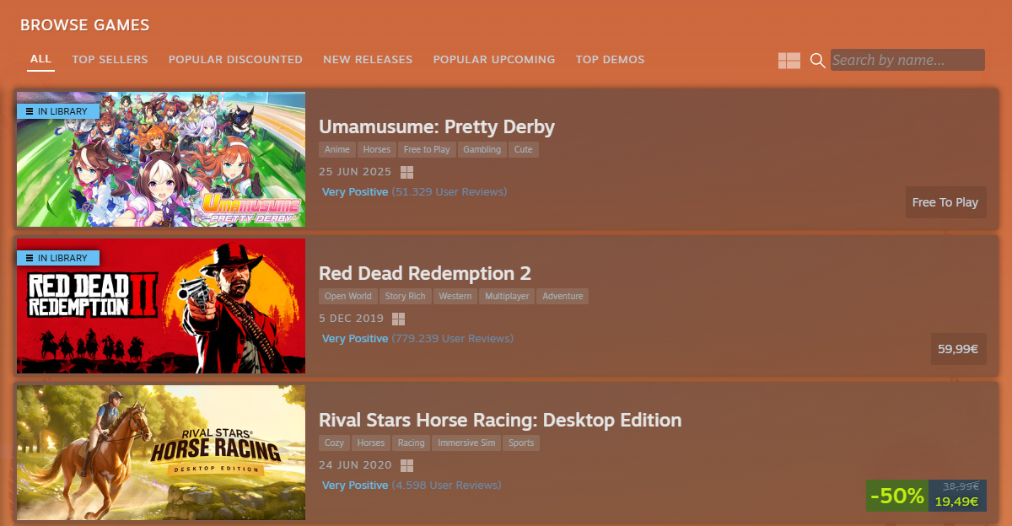
Task: Click the struck-through 38,99€ original price
Action: click(x=961, y=486)
